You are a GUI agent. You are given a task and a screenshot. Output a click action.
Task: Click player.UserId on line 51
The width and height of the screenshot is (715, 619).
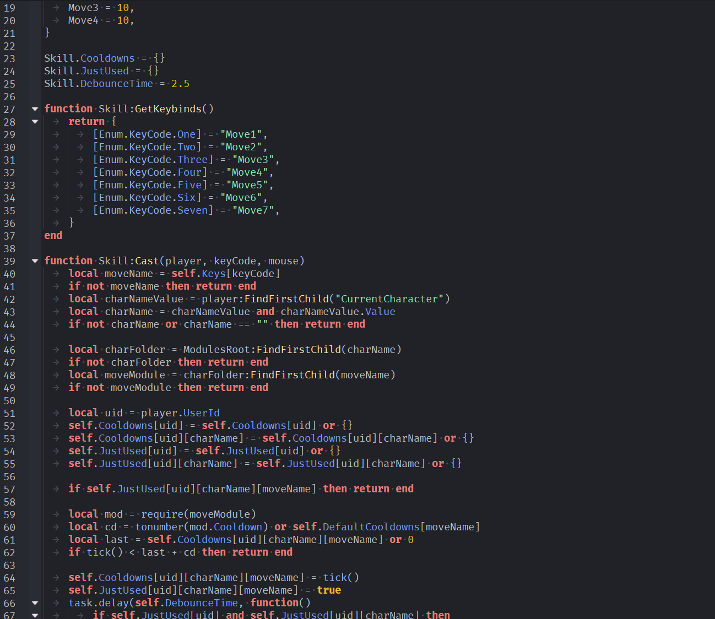[x=180, y=413]
